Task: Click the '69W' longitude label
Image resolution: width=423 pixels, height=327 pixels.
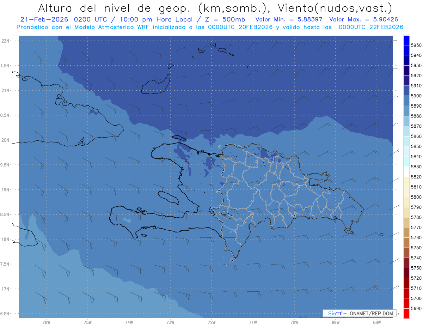Action: [x=335, y=322]
